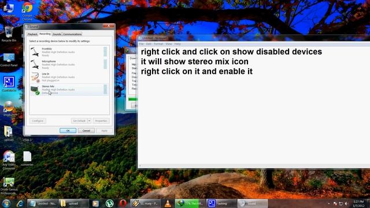The image size is (370, 208).
Task: Click Cancel in the Sound dialog
Action: 86,131
